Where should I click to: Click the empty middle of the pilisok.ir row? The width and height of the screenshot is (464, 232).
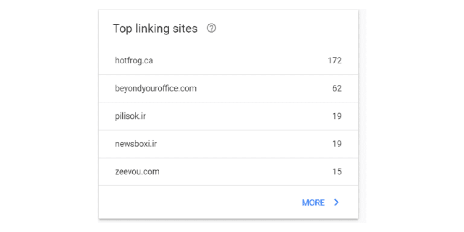240,116
